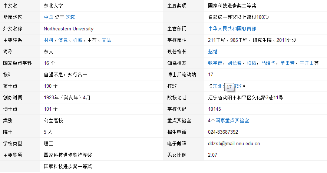Screen dimensions: 327x173
Task: Click the address 辽宁省沈阳市和平区文化路3巷11号
Action: (245, 97)
